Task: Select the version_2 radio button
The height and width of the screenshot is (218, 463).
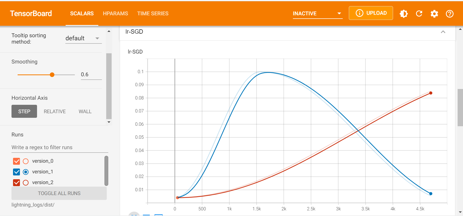Action: (x=26, y=183)
